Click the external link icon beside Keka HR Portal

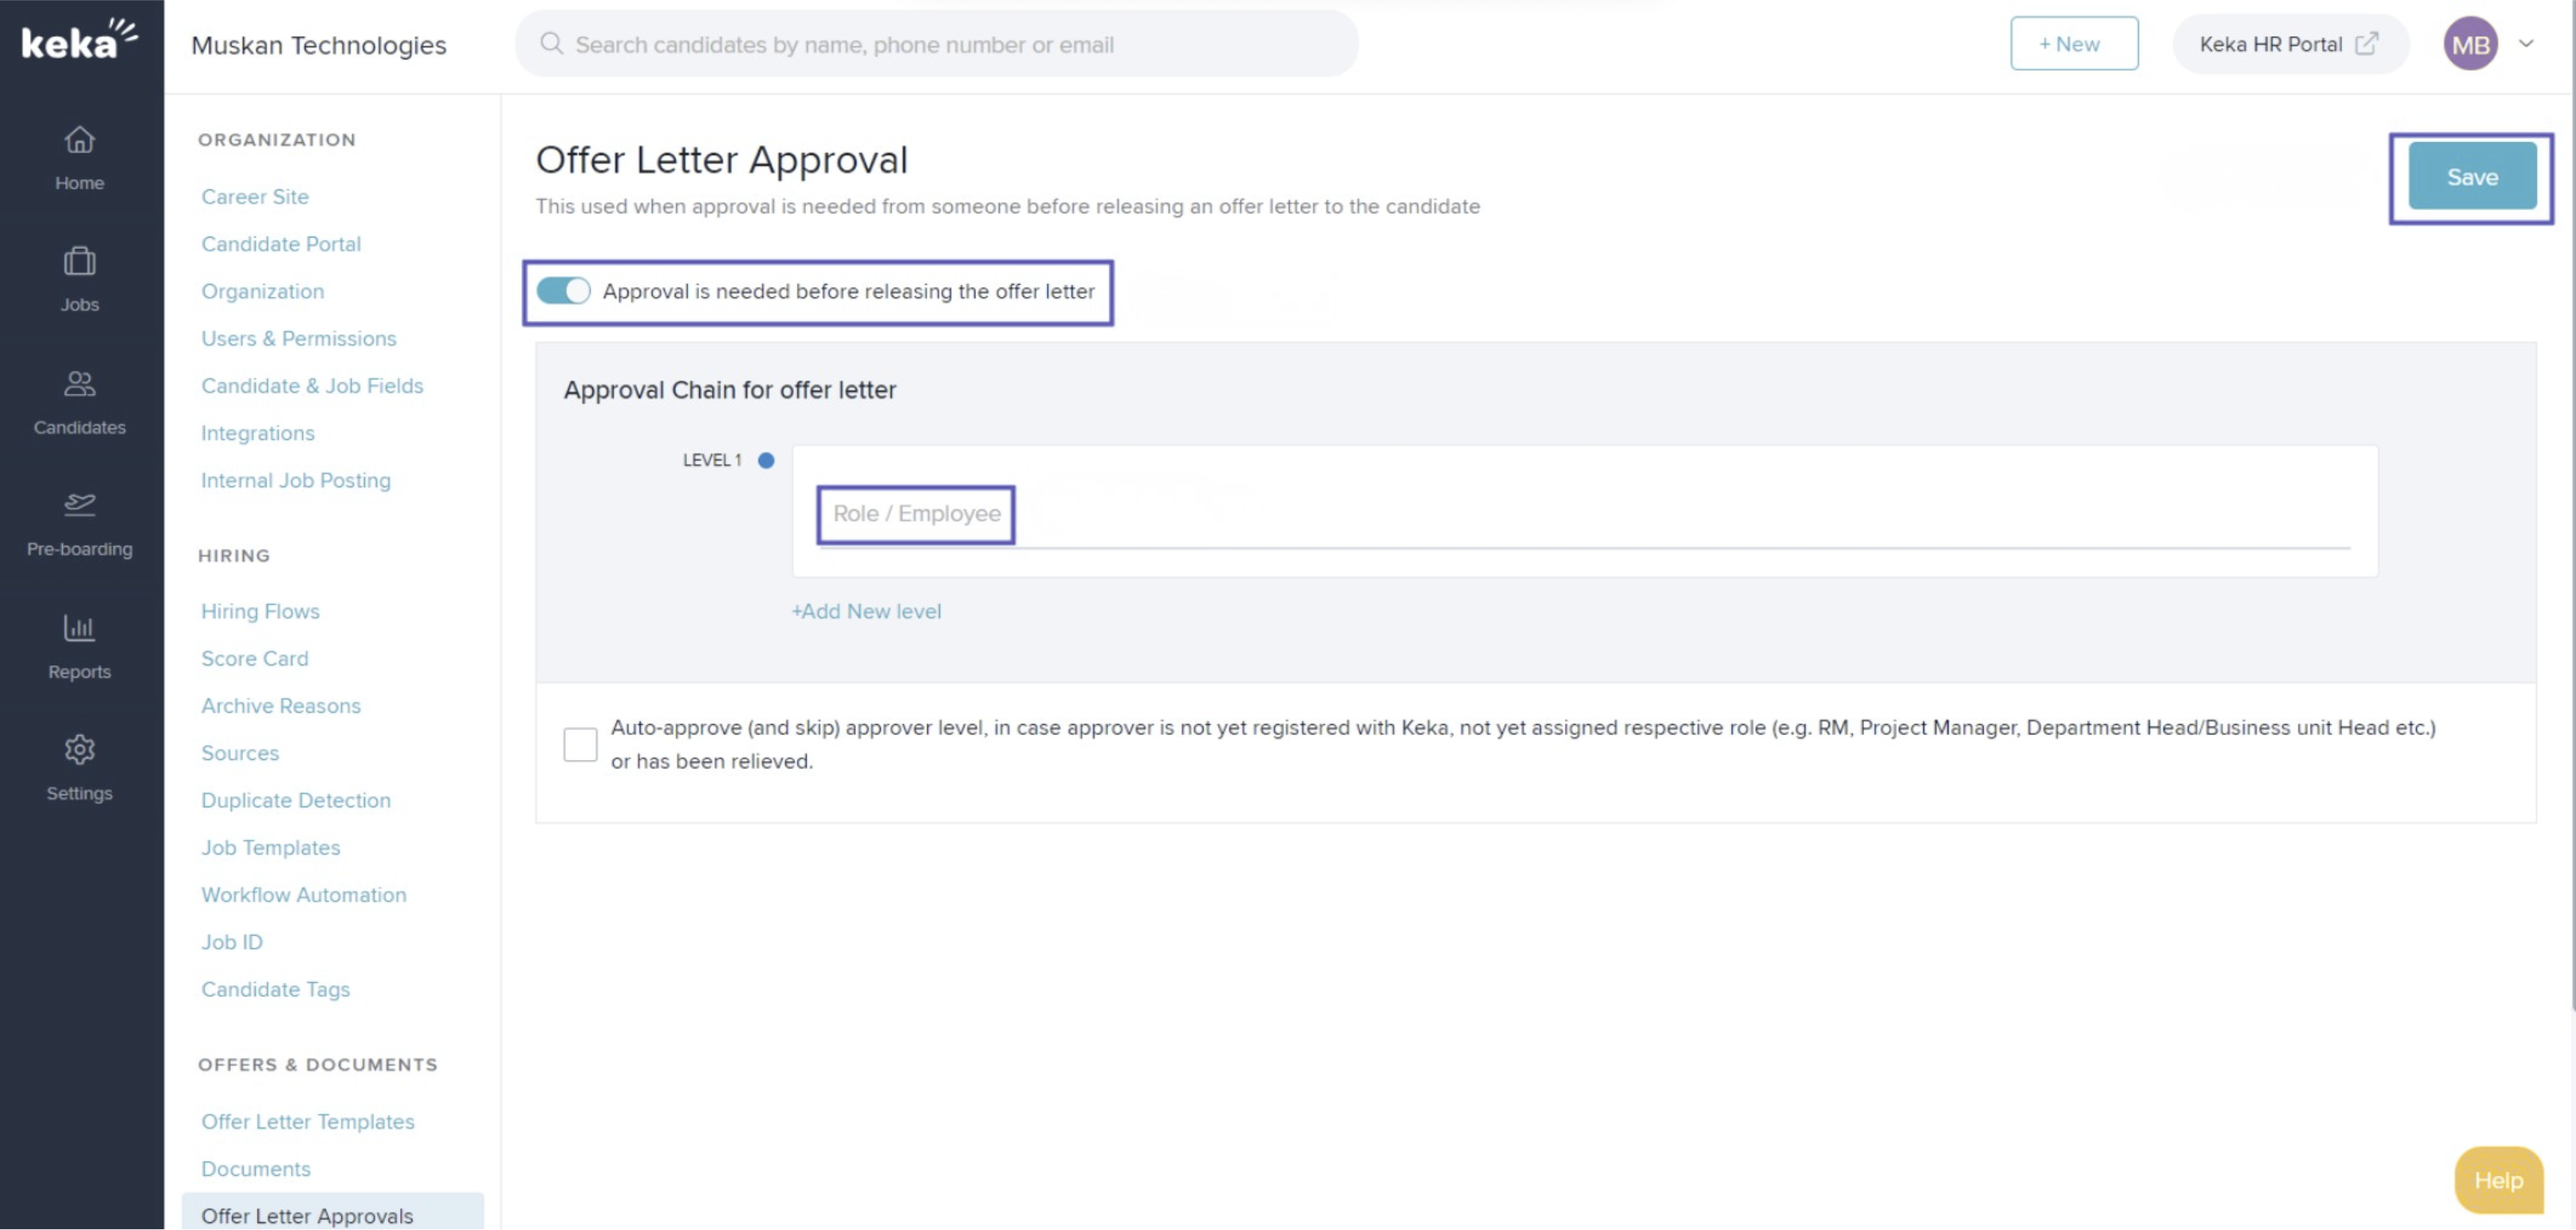pyautogui.click(x=2366, y=43)
